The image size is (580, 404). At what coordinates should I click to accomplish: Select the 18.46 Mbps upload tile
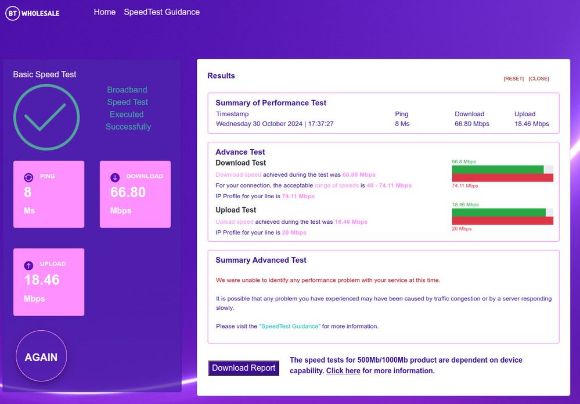pyautogui.click(x=49, y=282)
